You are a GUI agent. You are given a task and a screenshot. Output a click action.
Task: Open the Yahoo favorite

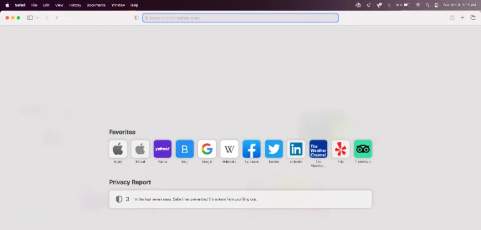(162, 149)
